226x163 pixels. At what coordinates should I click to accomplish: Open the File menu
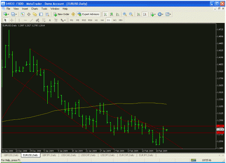coord(8,9)
